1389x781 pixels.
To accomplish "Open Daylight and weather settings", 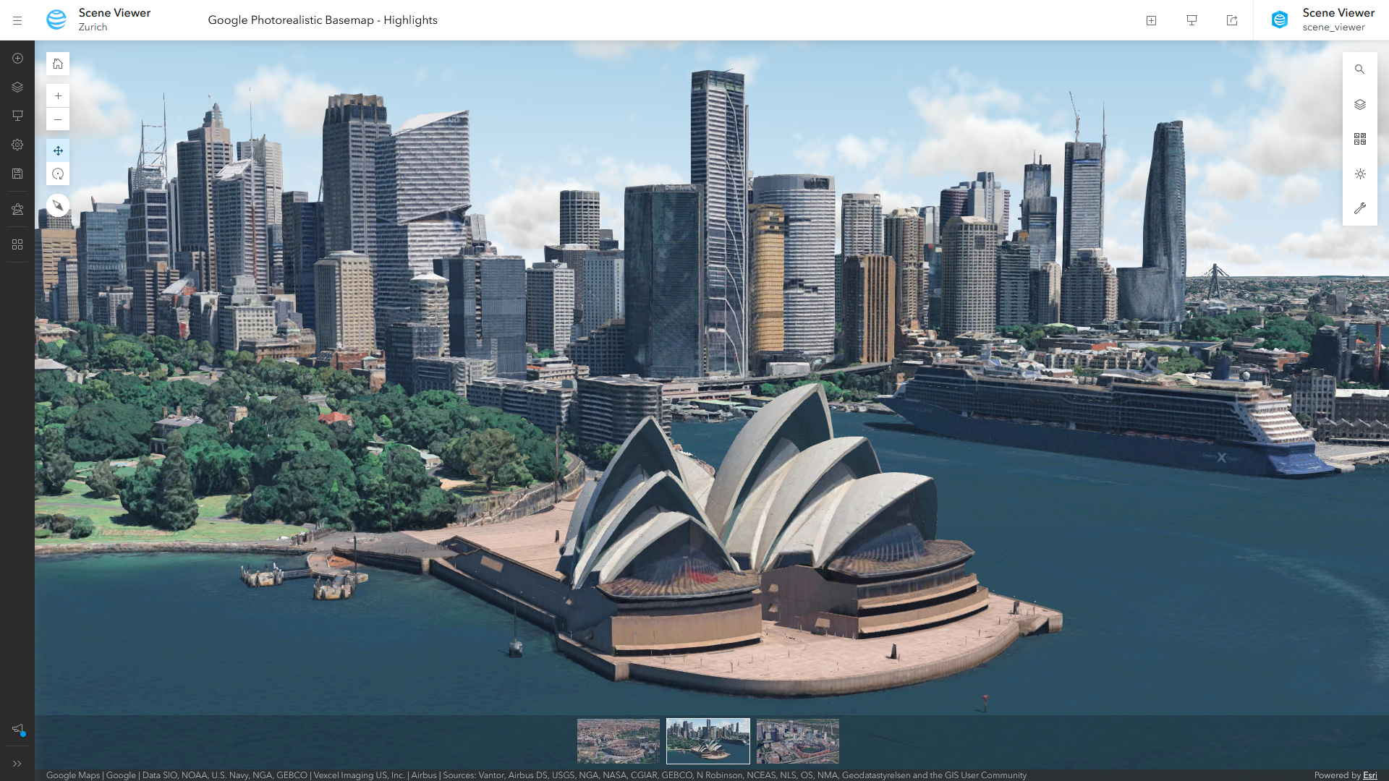I will pyautogui.click(x=1359, y=174).
